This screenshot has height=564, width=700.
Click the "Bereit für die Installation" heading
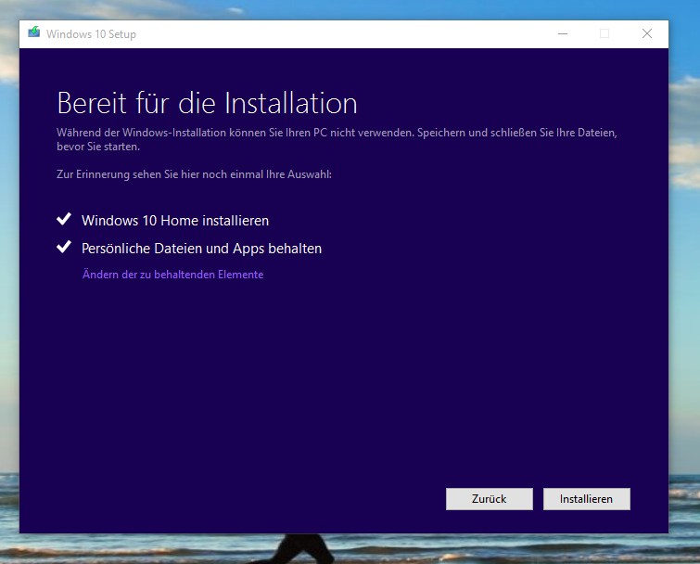(207, 102)
